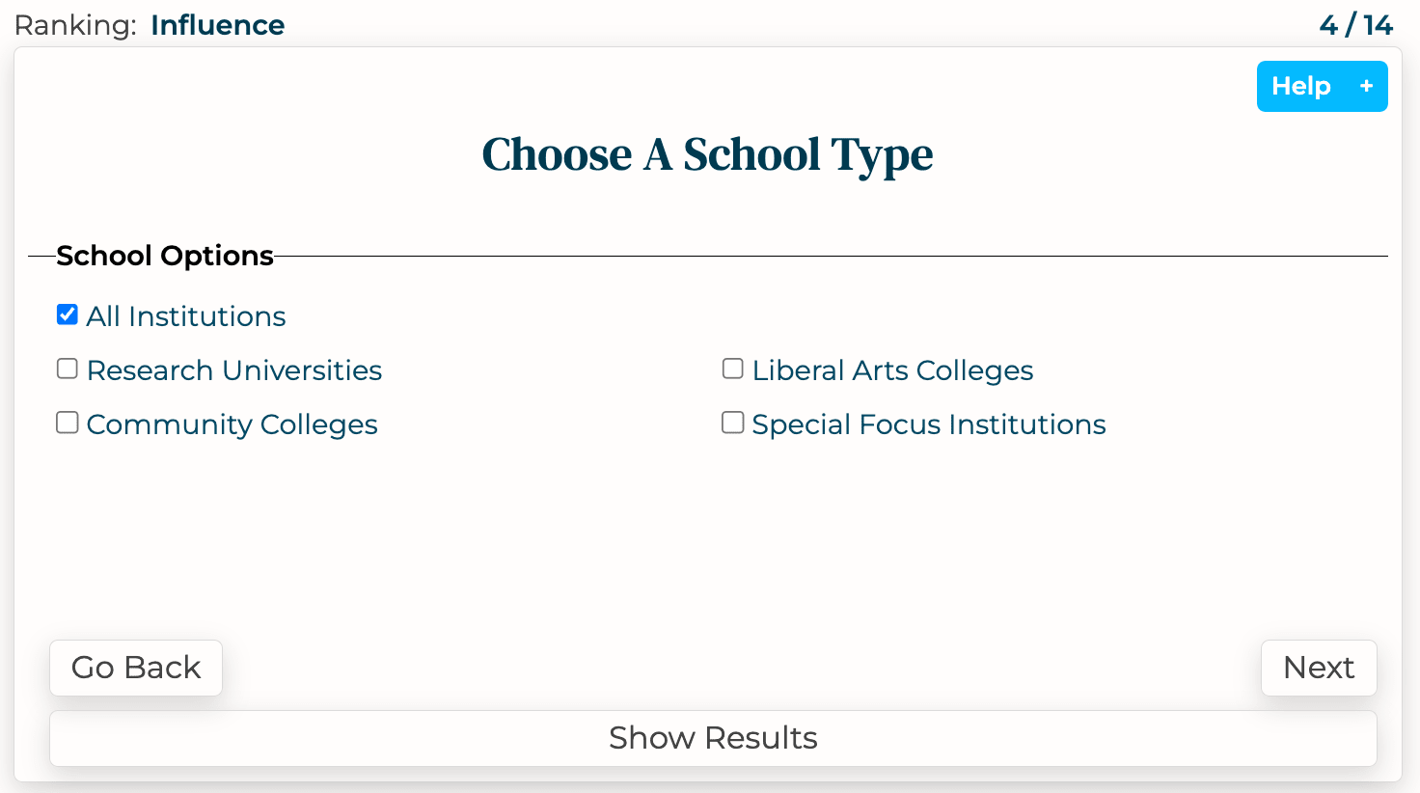Click the 4/14 step progress indicator
This screenshot has height=793, width=1420.
[1353, 25]
